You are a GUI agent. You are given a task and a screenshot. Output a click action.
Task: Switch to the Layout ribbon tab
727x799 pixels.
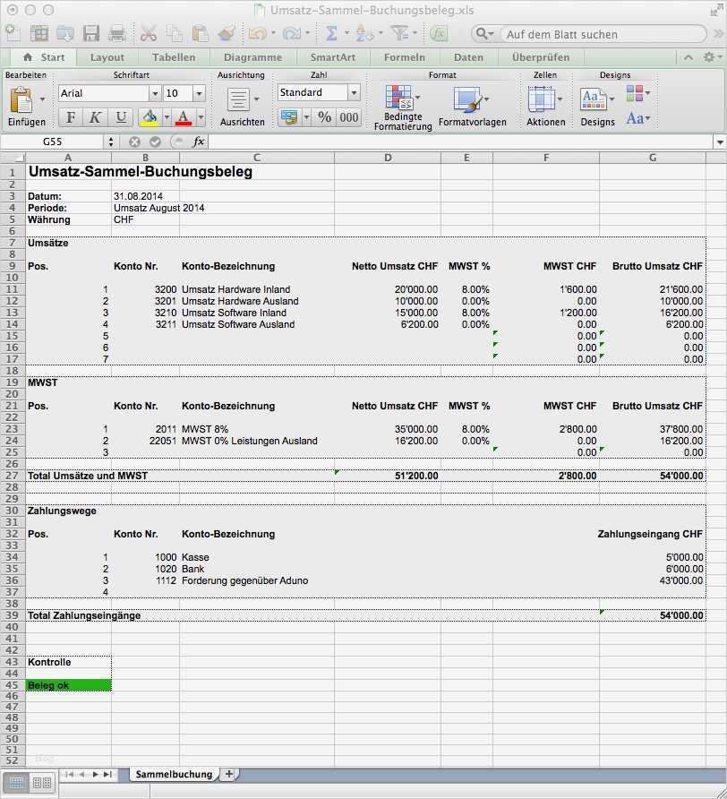107,57
